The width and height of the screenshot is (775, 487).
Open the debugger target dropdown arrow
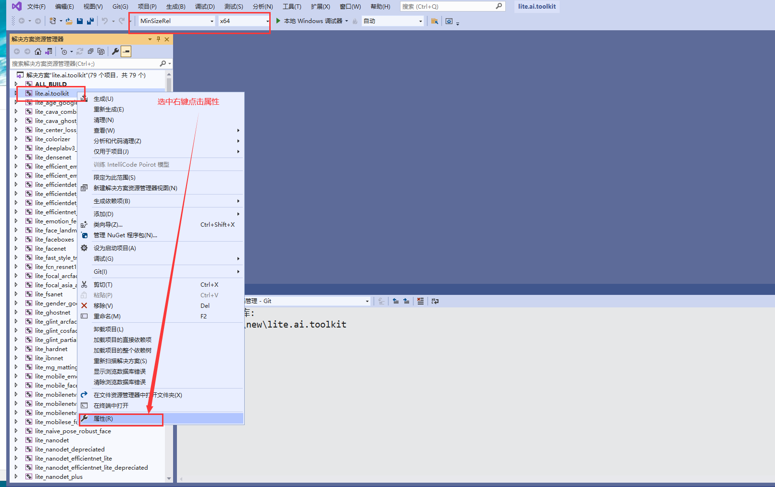347,21
